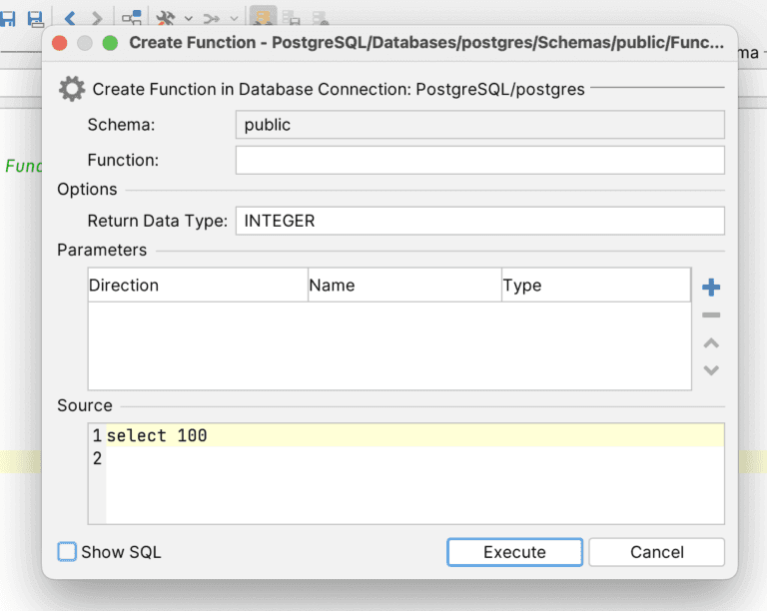Click the Direction column header
Screen dimensions: 767x611
coord(198,285)
